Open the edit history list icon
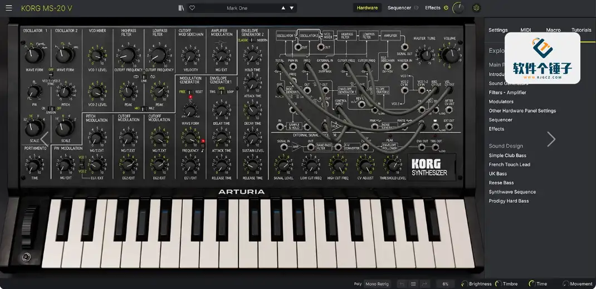Screen dimensions: 596x289 [x=413, y=283]
